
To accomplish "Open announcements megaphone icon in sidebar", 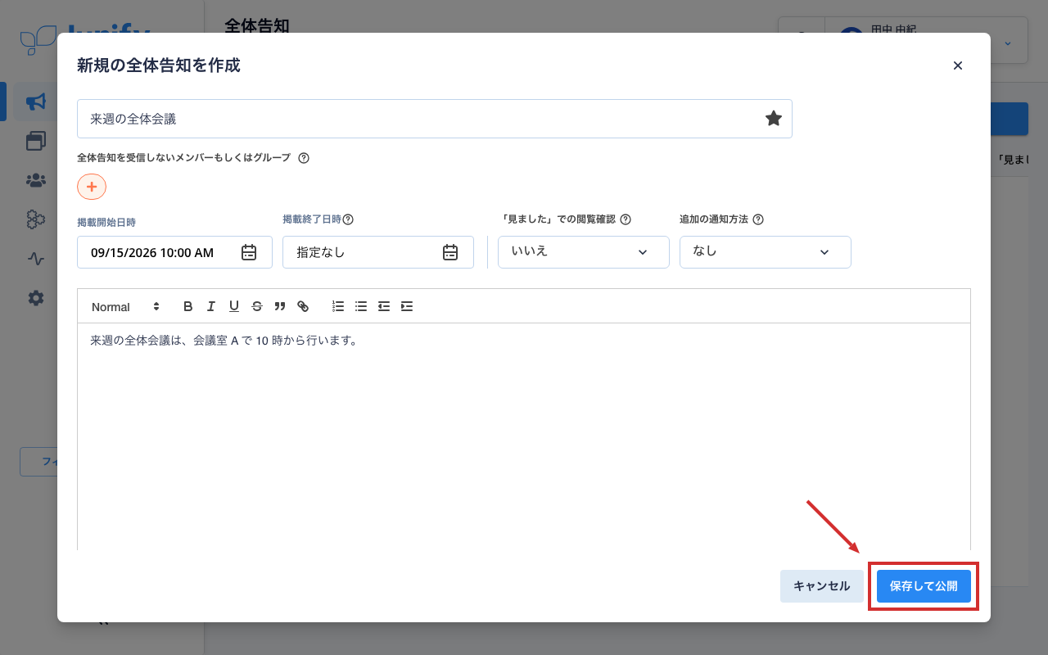I will pos(36,102).
